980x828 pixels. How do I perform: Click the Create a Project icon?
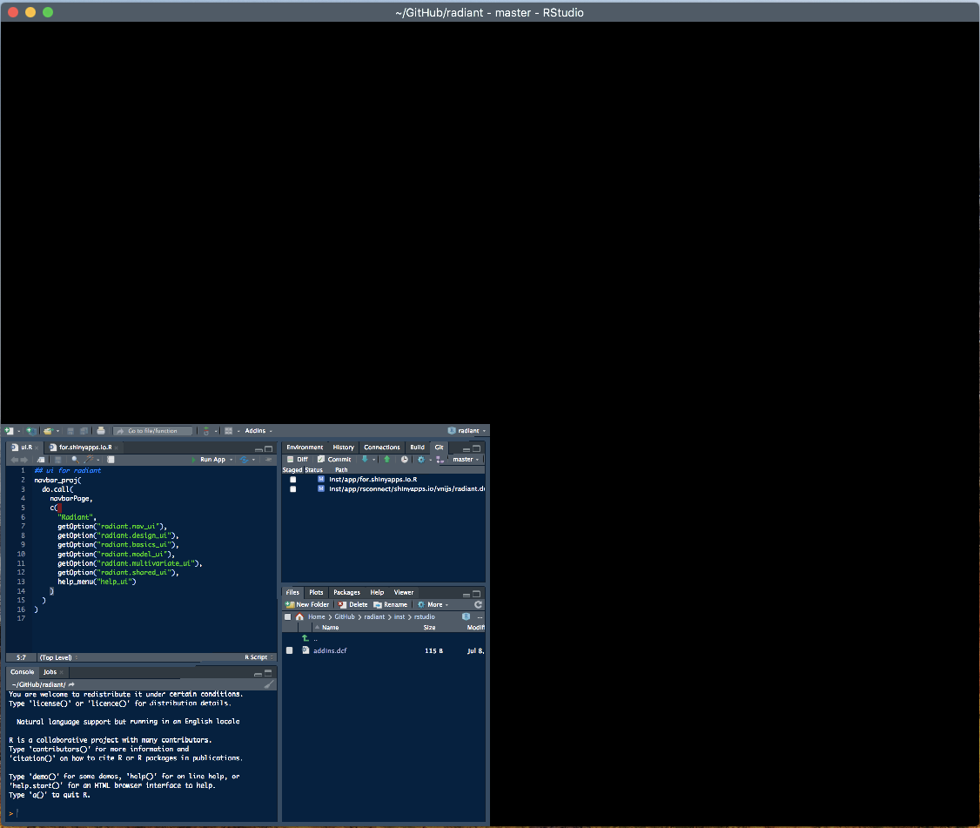pyautogui.click(x=30, y=431)
